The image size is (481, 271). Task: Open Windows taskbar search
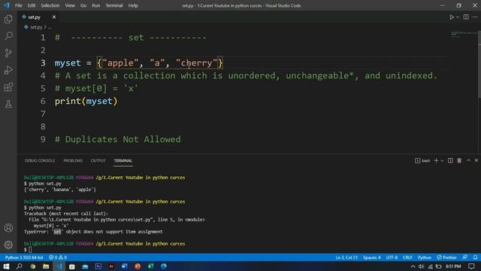click(x=19, y=266)
